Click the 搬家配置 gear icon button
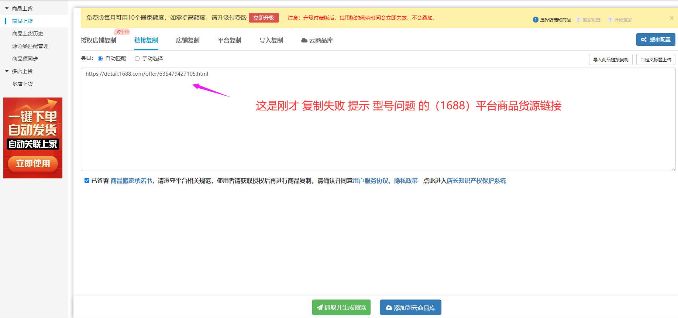Viewport: 678px width, 318px height. click(655, 40)
